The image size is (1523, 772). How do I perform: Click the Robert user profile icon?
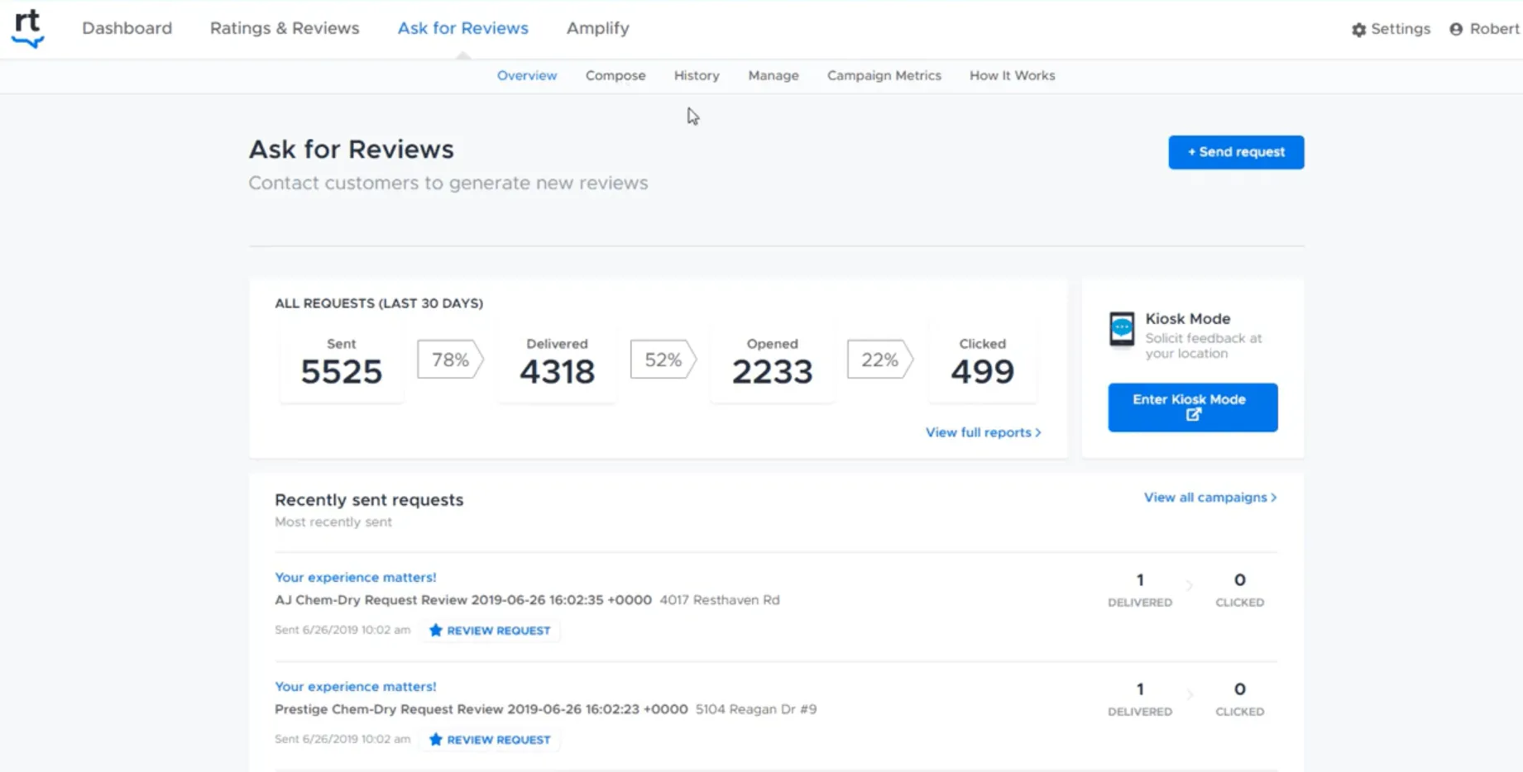click(x=1456, y=30)
